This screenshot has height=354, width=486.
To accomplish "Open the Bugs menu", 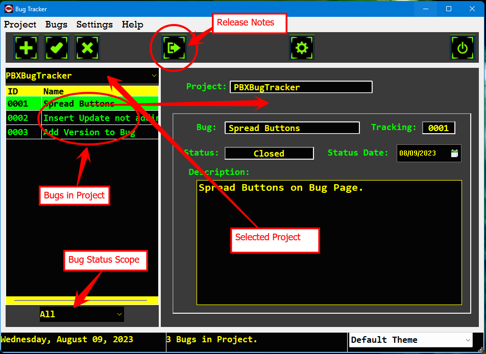I will tap(56, 24).
